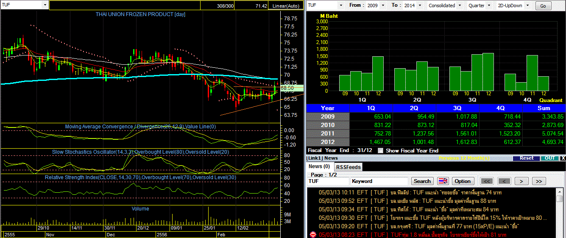The width and height of the screenshot is (566, 238).
Task: Click the Linear(Auto) scale label
Action: 285,6
